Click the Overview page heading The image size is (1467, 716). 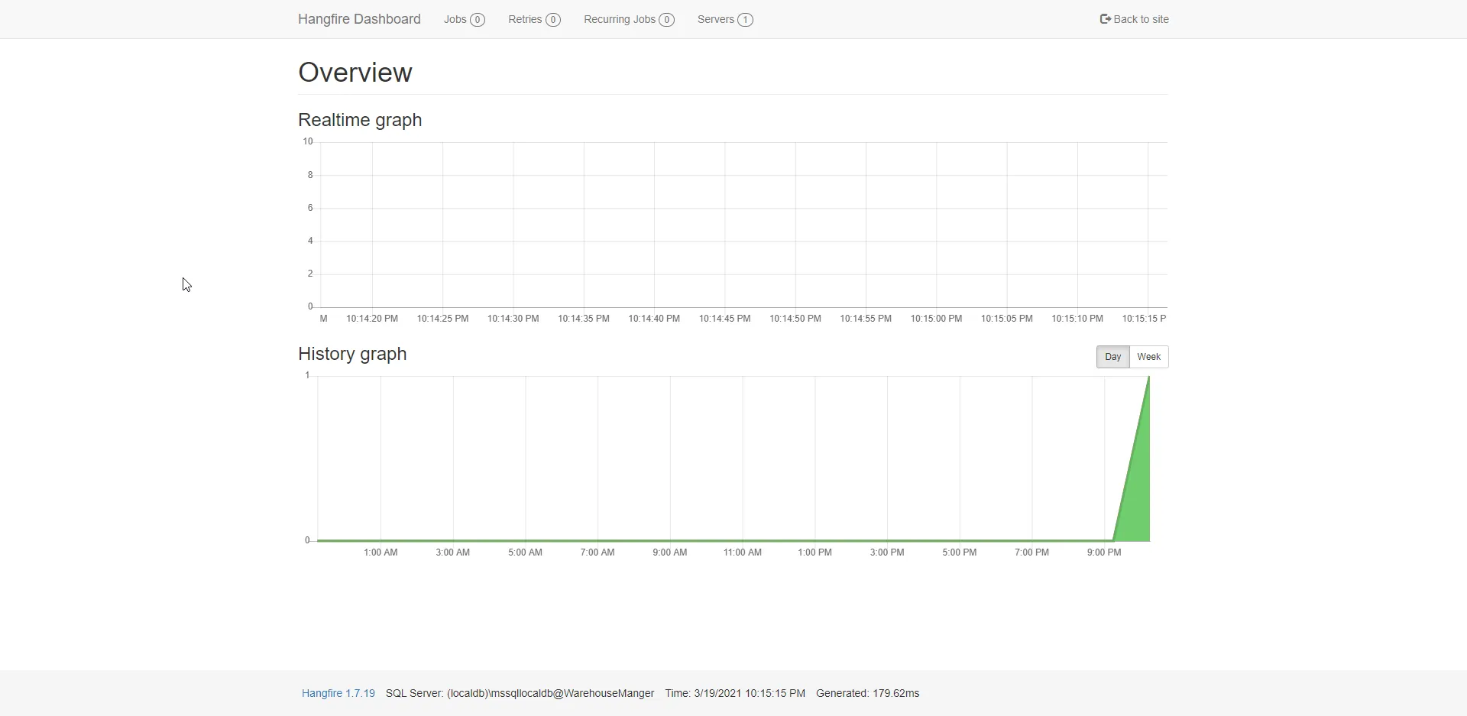[x=355, y=73]
